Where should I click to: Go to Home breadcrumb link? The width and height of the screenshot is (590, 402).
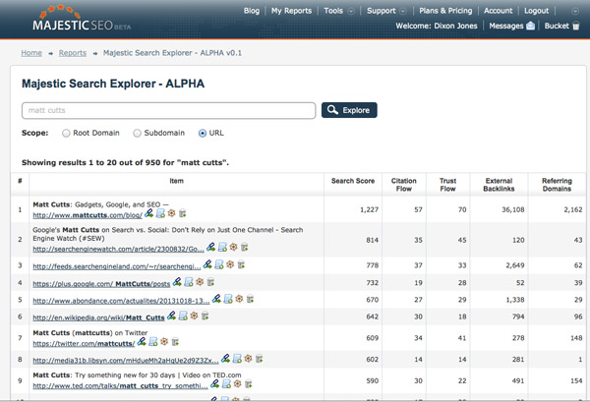click(31, 53)
